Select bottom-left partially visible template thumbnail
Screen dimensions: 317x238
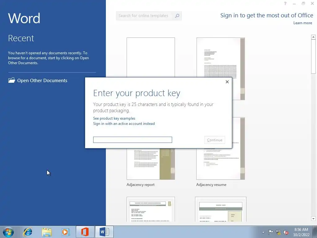pyautogui.click(x=151, y=209)
